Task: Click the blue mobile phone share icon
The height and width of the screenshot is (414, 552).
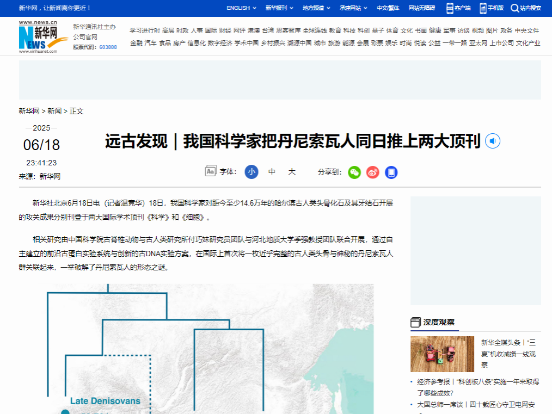Action: [391, 172]
